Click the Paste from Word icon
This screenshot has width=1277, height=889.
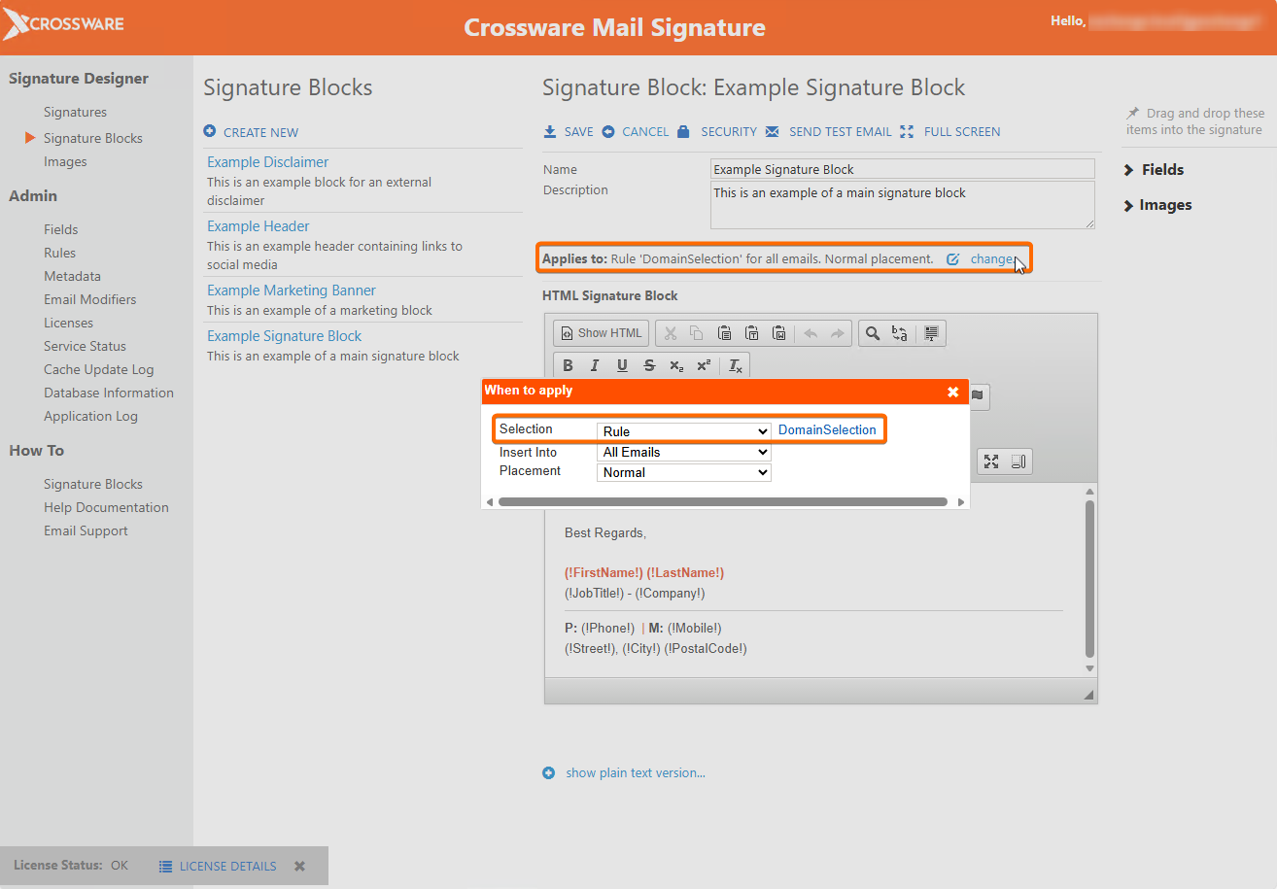pyautogui.click(x=778, y=333)
